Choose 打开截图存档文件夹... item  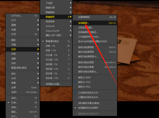[x=95, y=37]
